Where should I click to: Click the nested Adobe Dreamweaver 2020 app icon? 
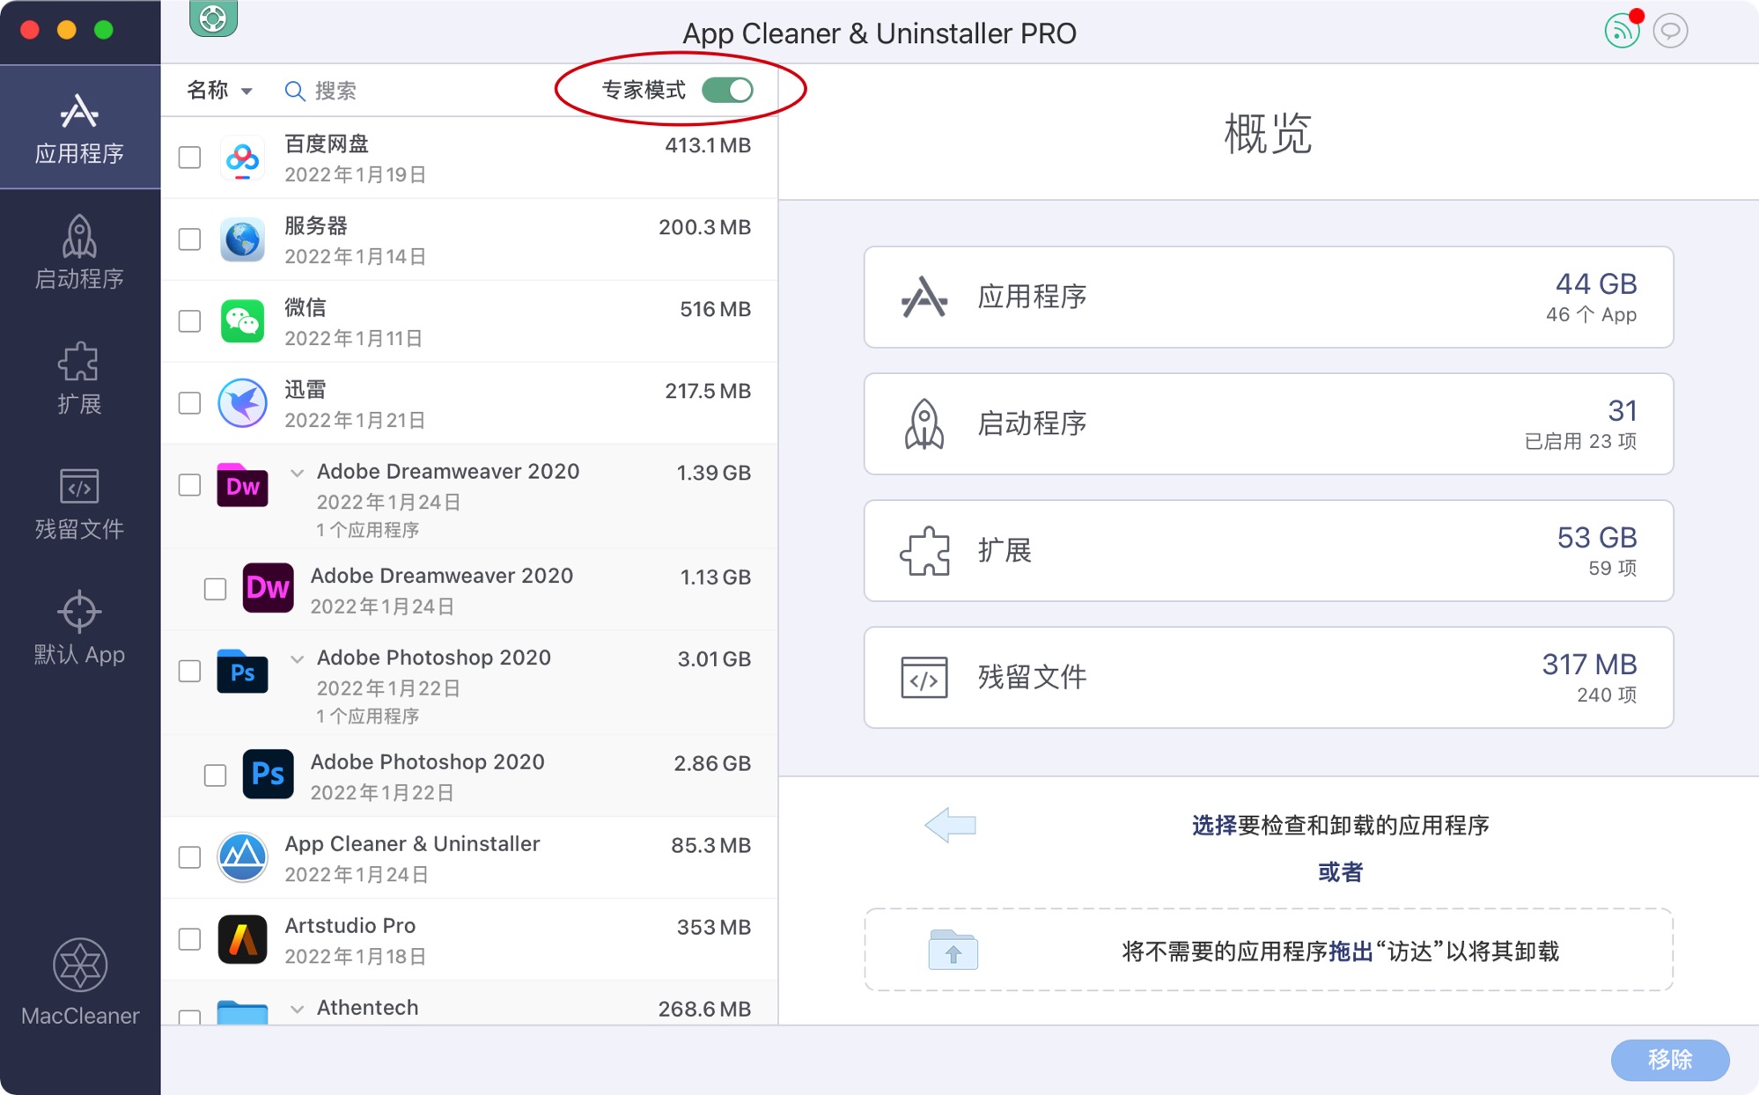point(268,588)
